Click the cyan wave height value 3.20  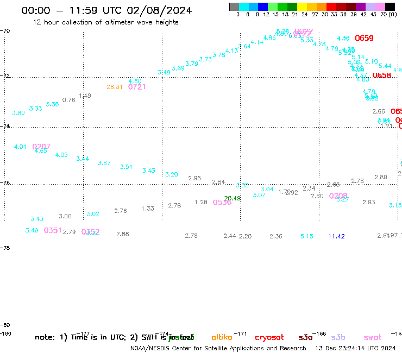pyautogui.click(x=172, y=174)
